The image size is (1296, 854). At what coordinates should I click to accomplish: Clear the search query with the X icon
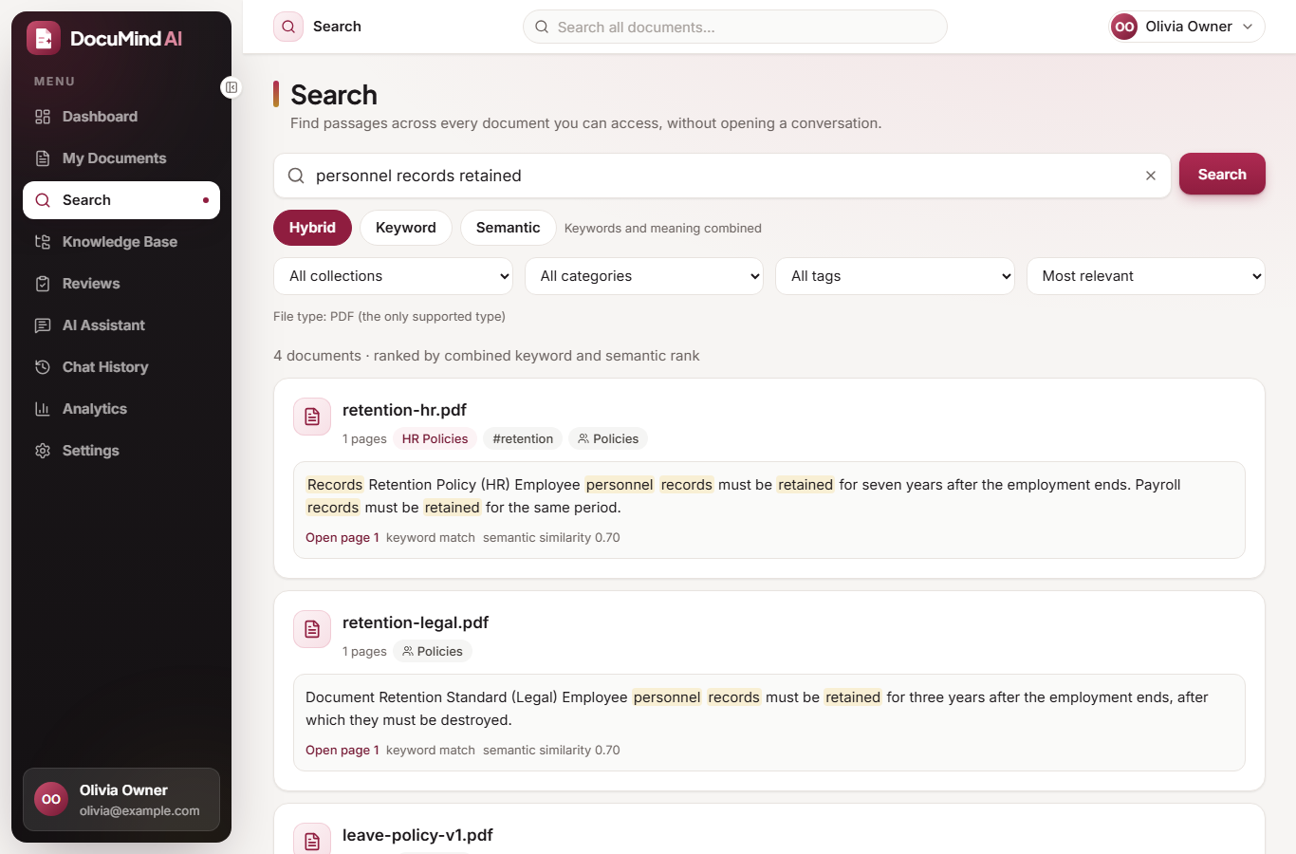tap(1151, 176)
